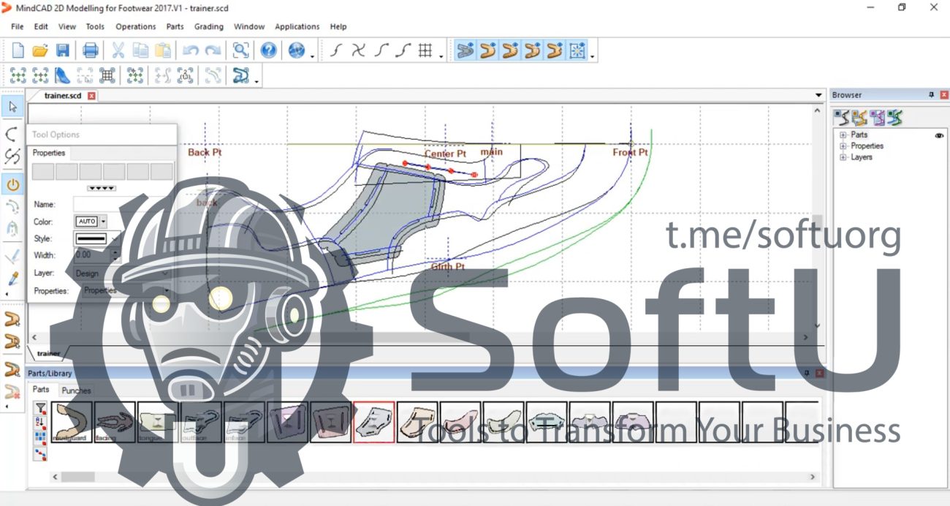Choose the crossing curves tool in the toolbar
Image resolution: width=950 pixels, height=506 pixels.
coord(358,50)
